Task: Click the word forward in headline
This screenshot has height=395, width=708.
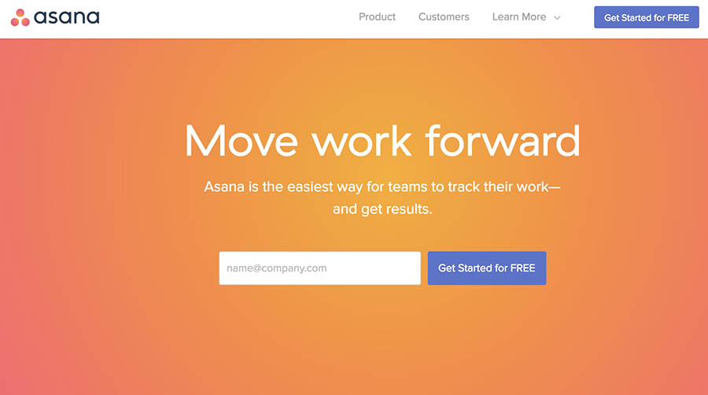Action: point(503,141)
